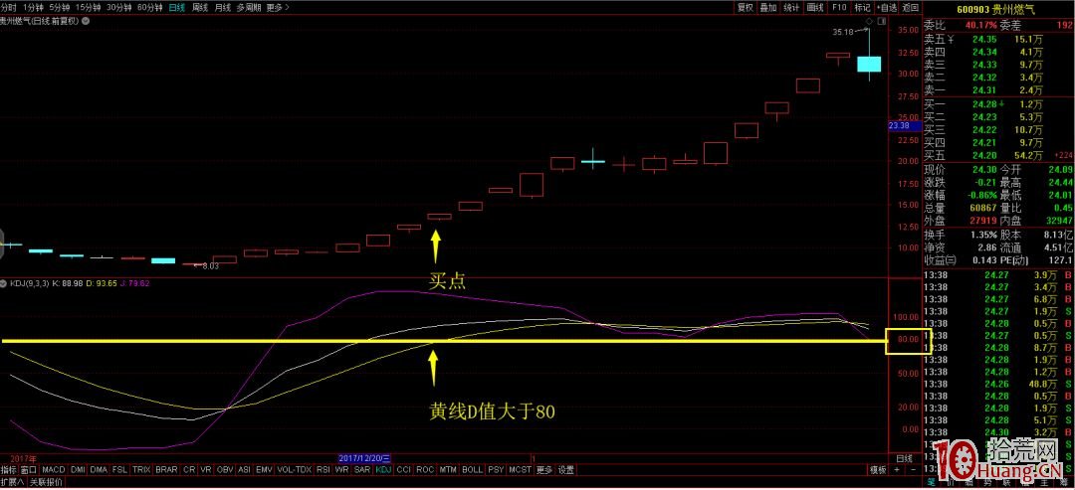
Task: Select the 5分钟 period tab
Action: coord(60,8)
